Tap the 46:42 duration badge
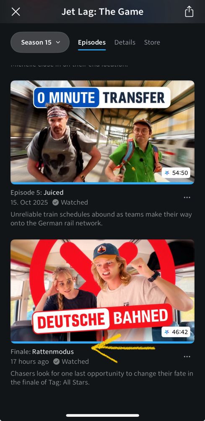 176,332
